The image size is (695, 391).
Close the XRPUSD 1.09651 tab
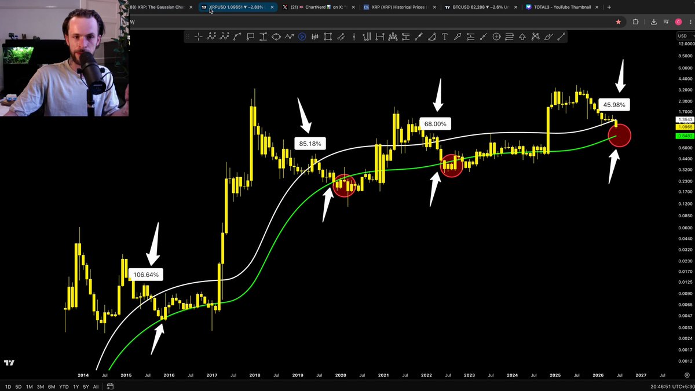click(x=272, y=7)
